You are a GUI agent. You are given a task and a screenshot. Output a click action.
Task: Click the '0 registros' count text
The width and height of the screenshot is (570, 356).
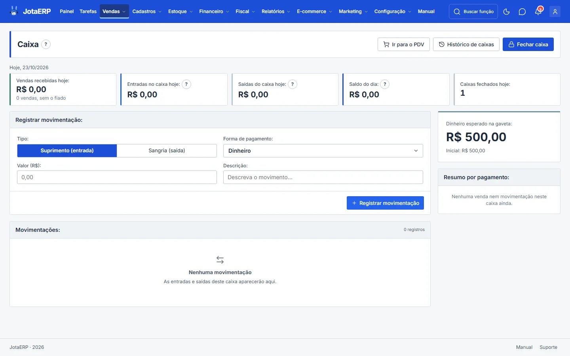414,229
